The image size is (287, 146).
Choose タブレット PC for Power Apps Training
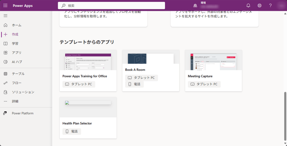pyautogui.click(x=79, y=84)
